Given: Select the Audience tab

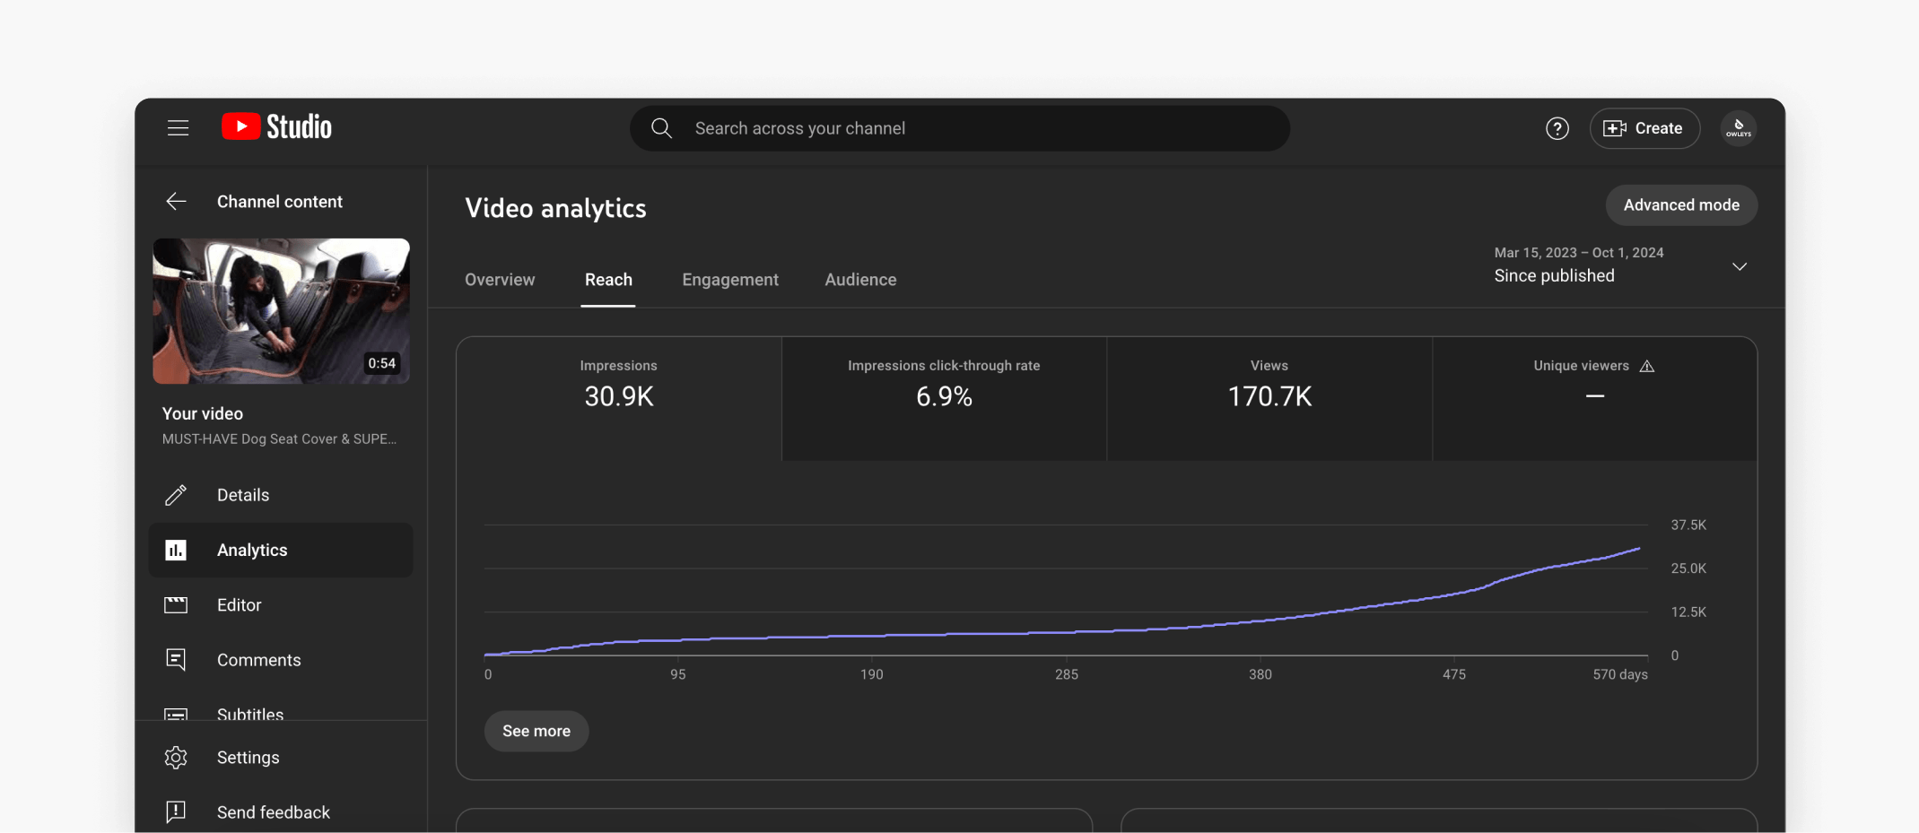Looking at the screenshot, I should 859,280.
